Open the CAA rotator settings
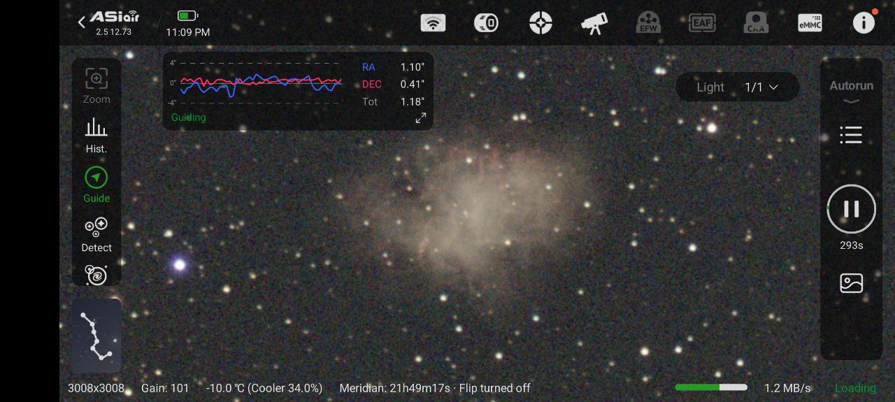The image size is (895, 402). 756,23
